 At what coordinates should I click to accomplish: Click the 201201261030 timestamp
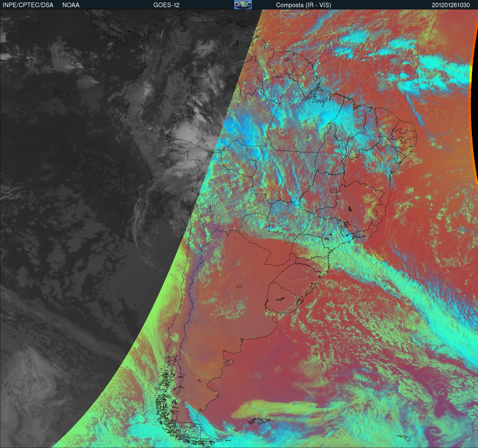point(451,5)
